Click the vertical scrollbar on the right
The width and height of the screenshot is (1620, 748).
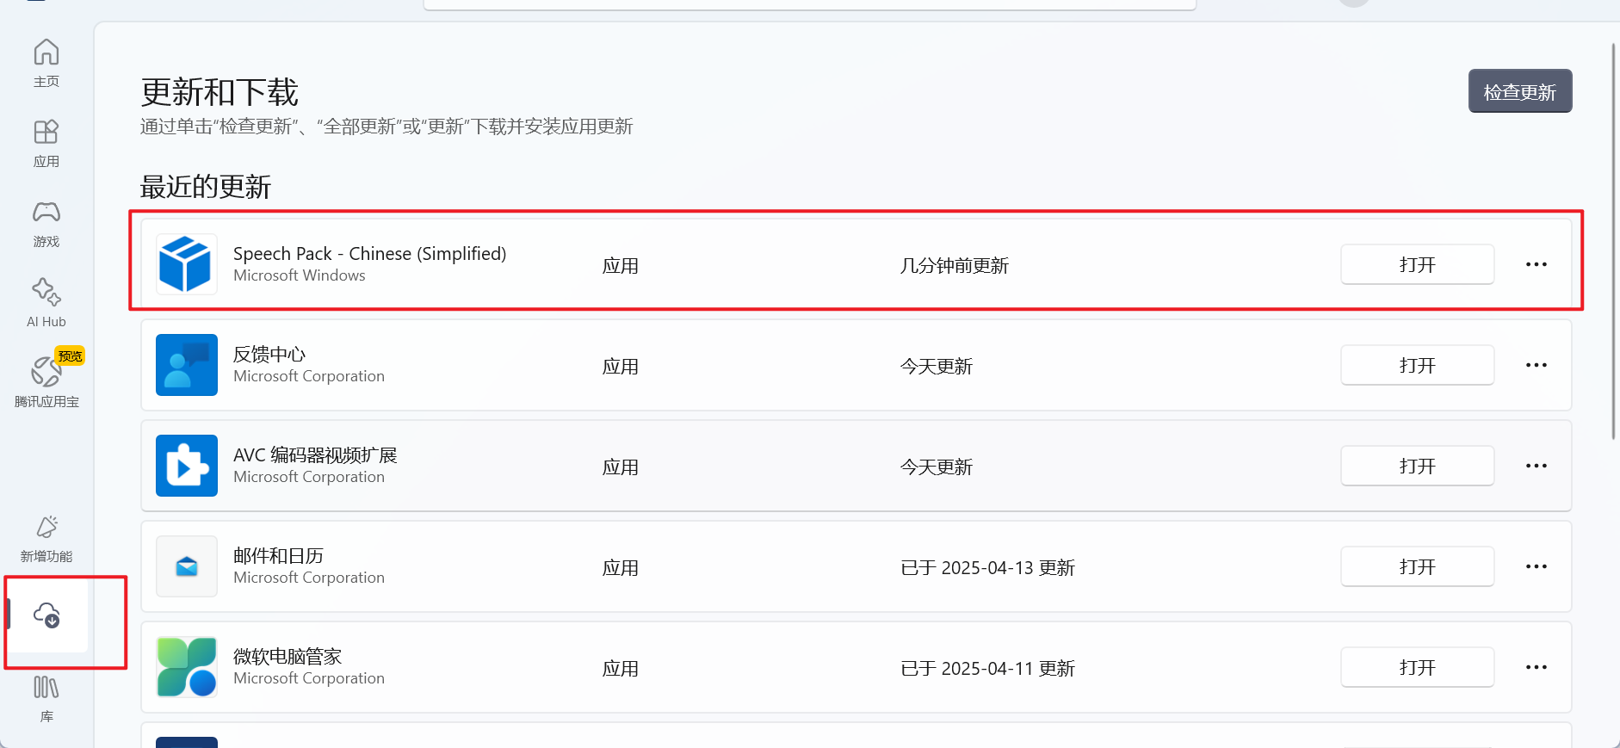point(1614,241)
